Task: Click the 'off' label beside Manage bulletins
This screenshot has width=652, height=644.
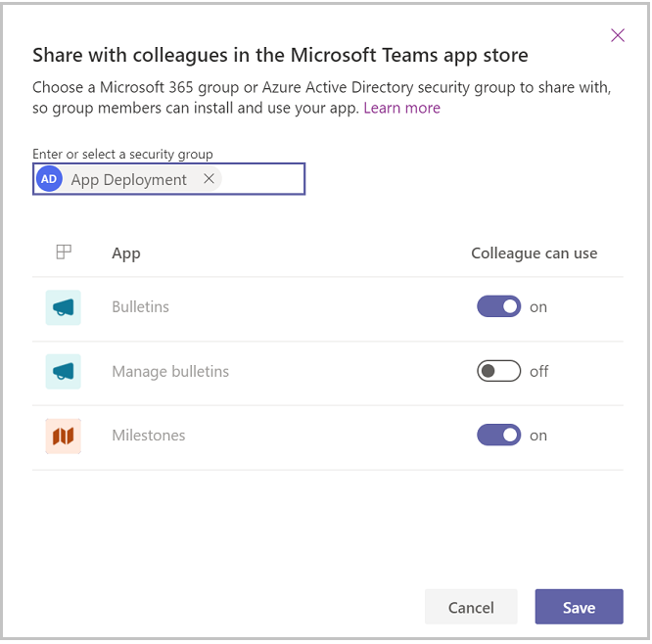Action: pos(538,371)
